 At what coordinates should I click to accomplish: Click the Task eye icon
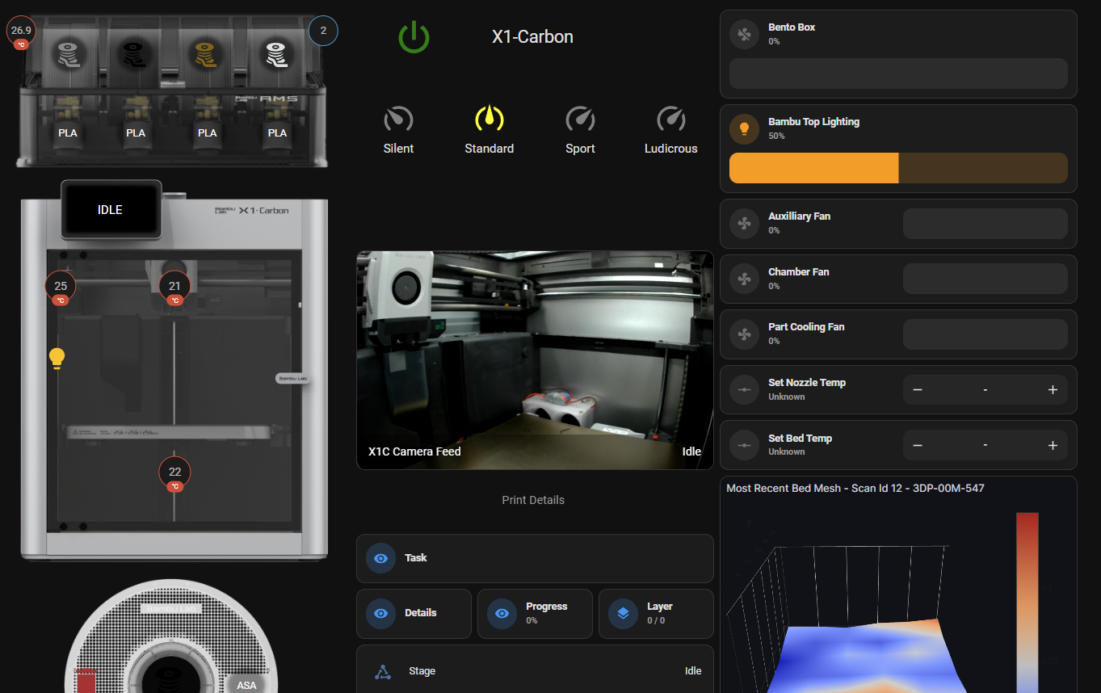pos(380,558)
